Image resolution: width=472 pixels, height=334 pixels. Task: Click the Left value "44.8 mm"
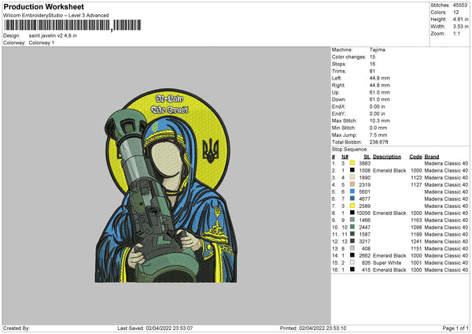pyautogui.click(x=380, y=78)
